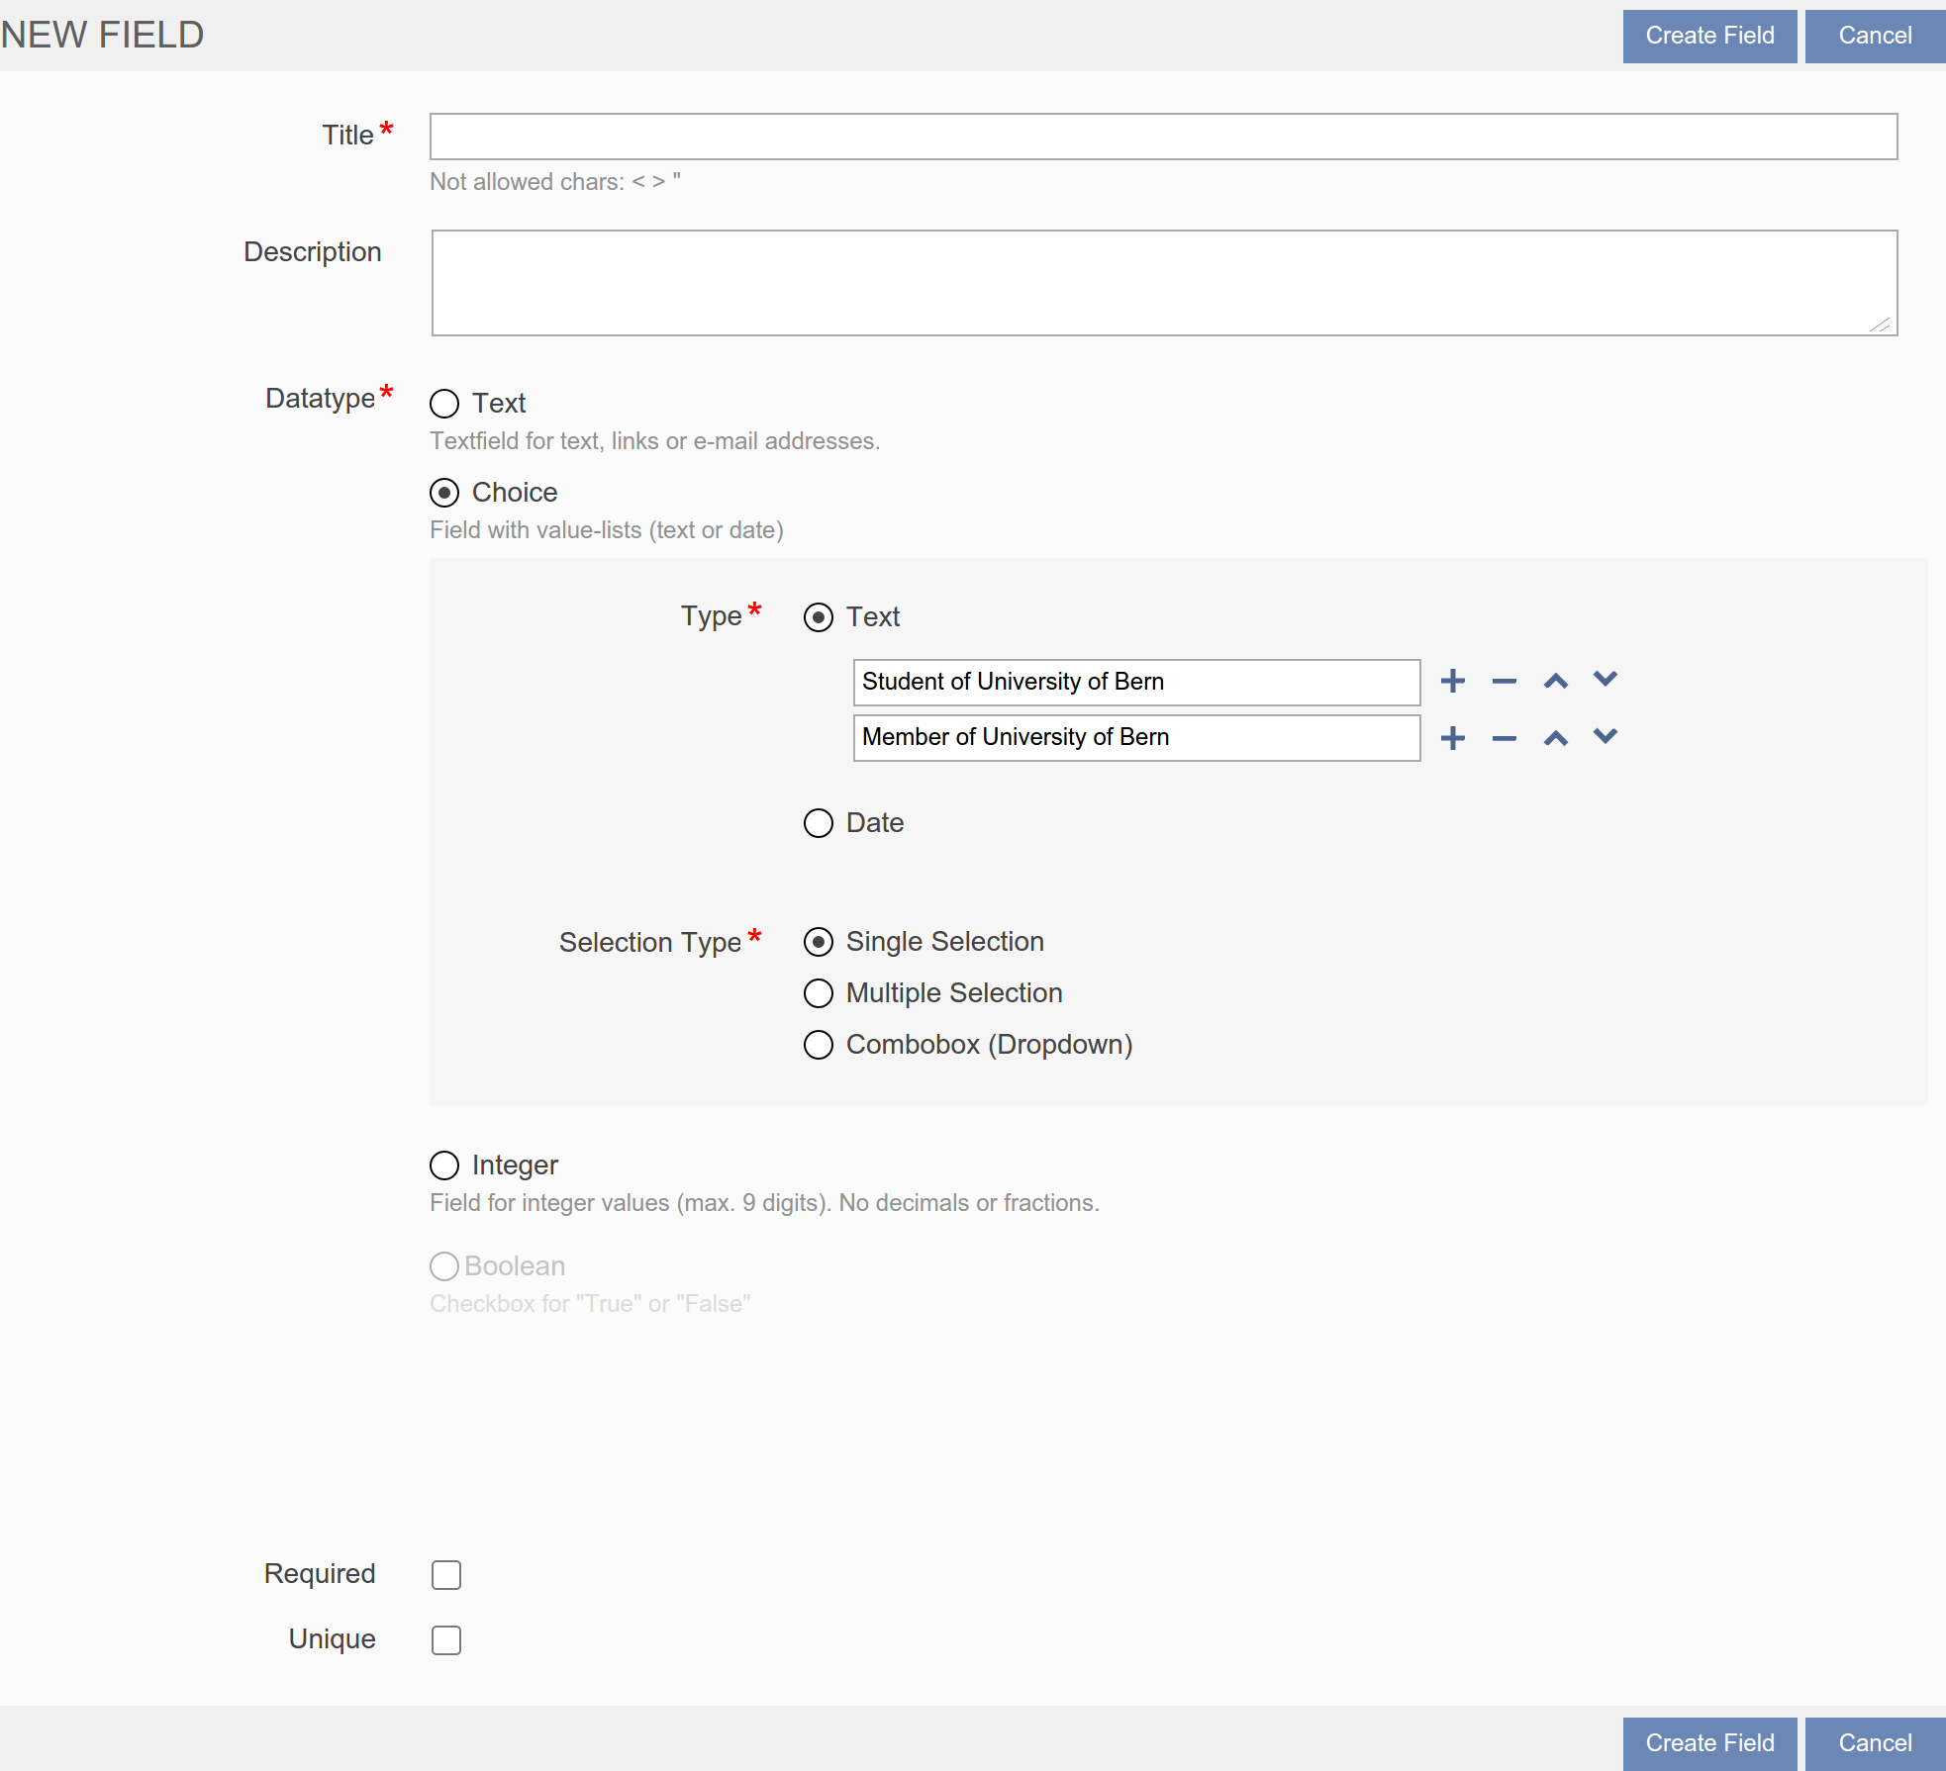The height and width of the screenshot is (1771, 1946).
Task: Click the top Create Field button
Action: pos(1709,36)
